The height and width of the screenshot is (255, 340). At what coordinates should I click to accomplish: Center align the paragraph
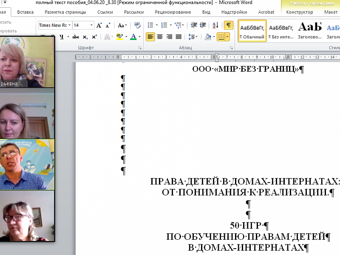coord(160,37)
